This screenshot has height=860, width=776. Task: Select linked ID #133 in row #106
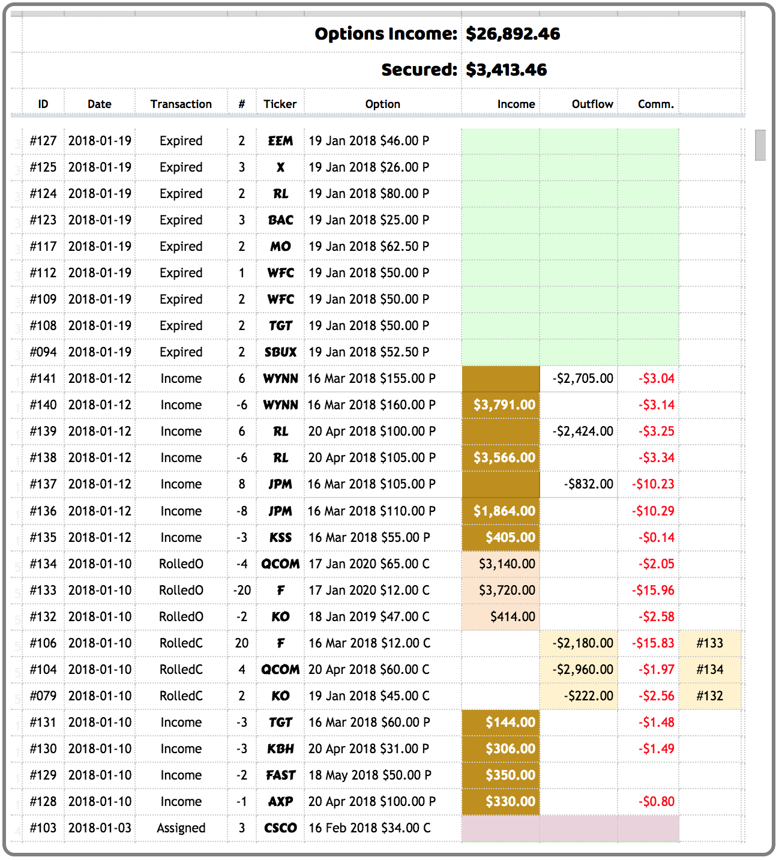[710, 643]
